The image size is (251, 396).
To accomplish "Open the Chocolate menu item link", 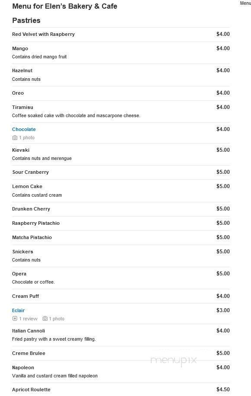I will pos(24,129).
